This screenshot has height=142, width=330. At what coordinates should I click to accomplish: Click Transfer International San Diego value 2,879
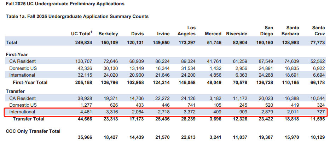(x=267, y=112)
